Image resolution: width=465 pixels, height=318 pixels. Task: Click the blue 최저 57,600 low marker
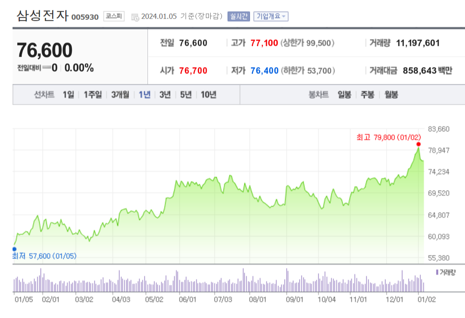click(14, 249)
